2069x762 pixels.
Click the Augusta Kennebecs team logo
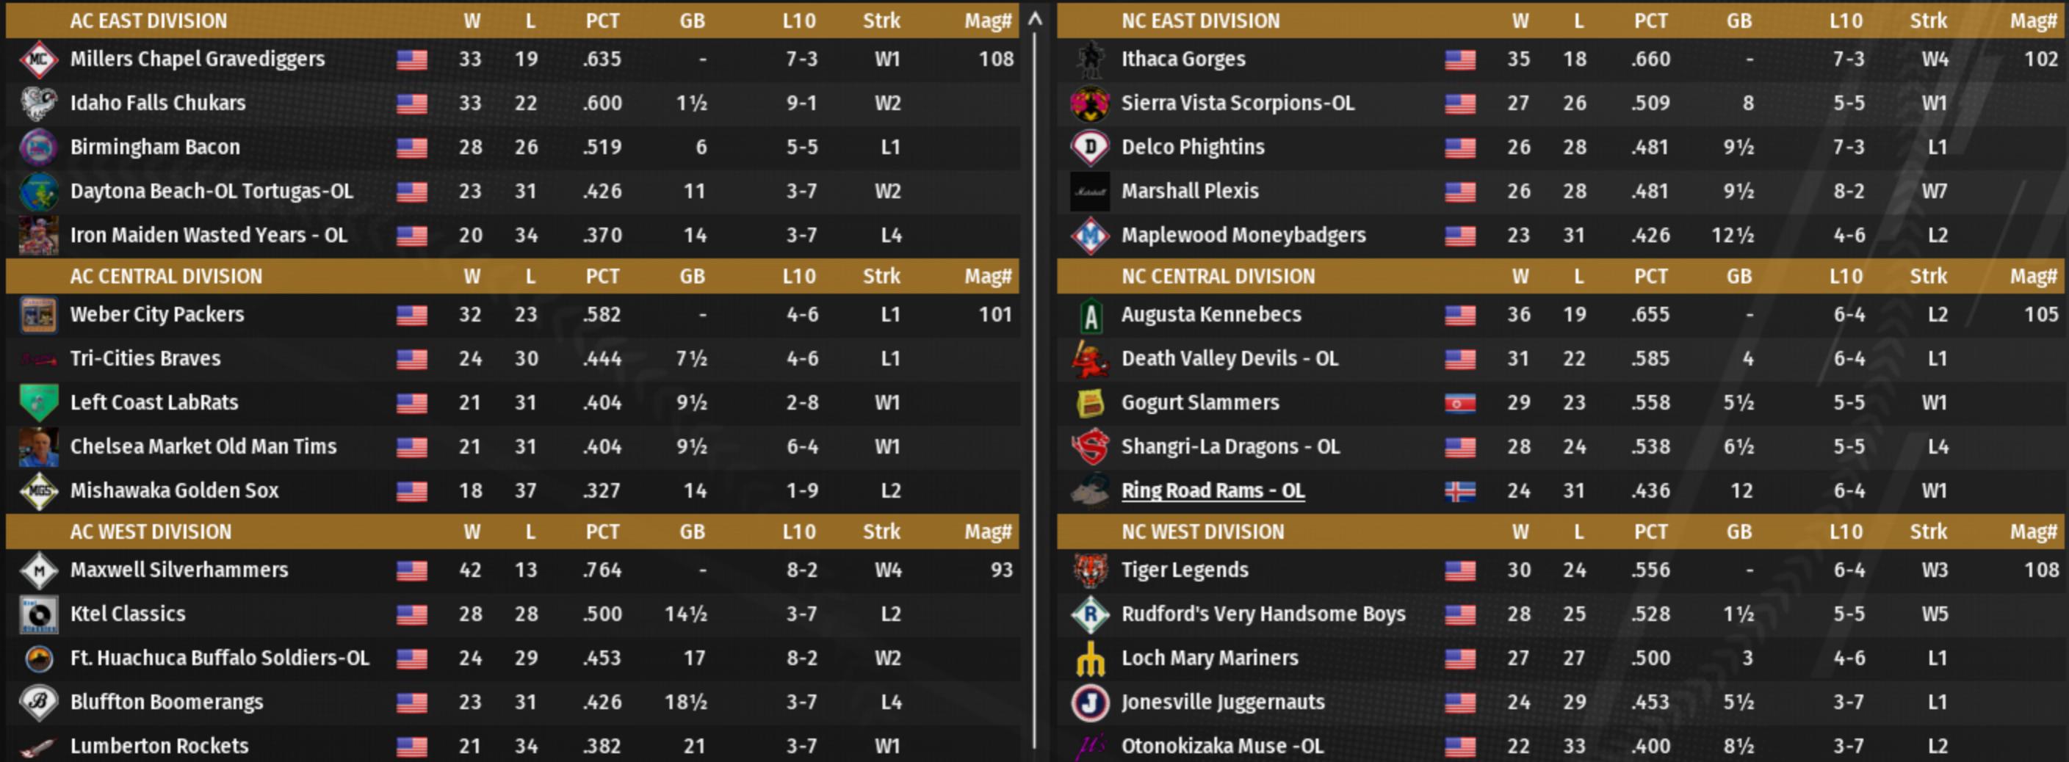click(x=1090, y=315)
